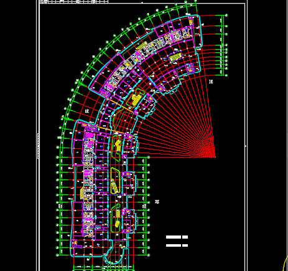This screenshot has width=288, height=271.
Task: Select the yellow rounded rectangle outline in courtyard
Action: 116,181
